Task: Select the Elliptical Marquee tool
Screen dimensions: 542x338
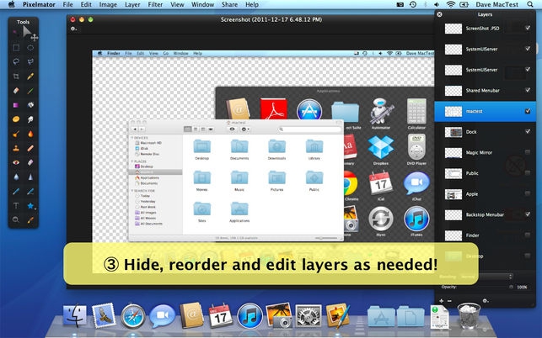Action: (30, 48)
